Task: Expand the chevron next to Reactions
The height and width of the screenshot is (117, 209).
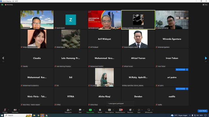Action: (133, 110)
